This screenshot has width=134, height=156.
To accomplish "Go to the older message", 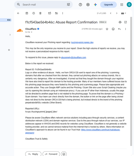I will tap(117, 13).
